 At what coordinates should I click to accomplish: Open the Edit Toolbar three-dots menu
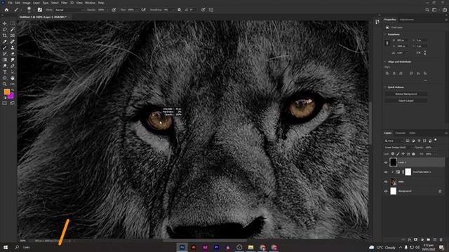point(13,84)
